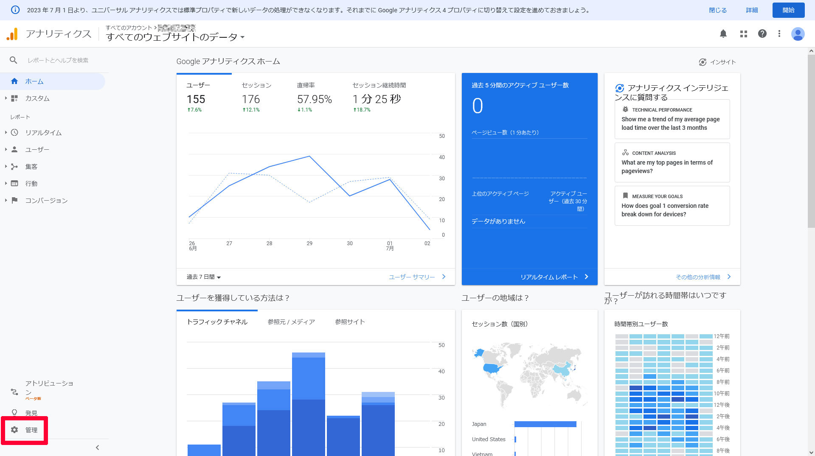Expand the 行動 tree arrow
815x456 pixels.
pos(6,184)
